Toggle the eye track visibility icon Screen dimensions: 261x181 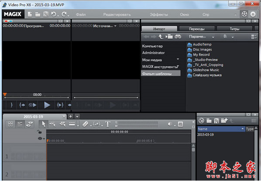(x=40, y=138)
